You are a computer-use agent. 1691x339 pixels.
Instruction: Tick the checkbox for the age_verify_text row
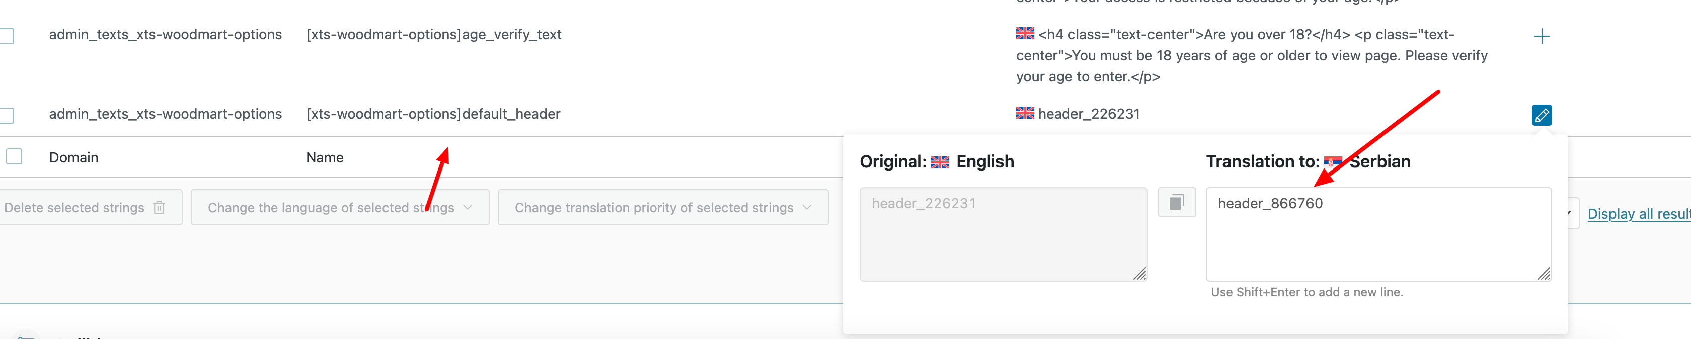pos(7,36)
